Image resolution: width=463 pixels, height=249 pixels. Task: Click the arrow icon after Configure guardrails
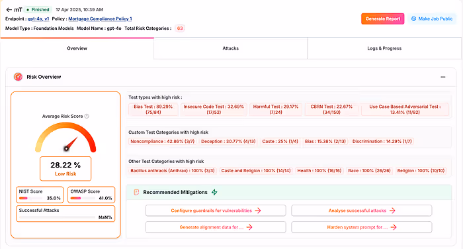click(x=258, y=211)
